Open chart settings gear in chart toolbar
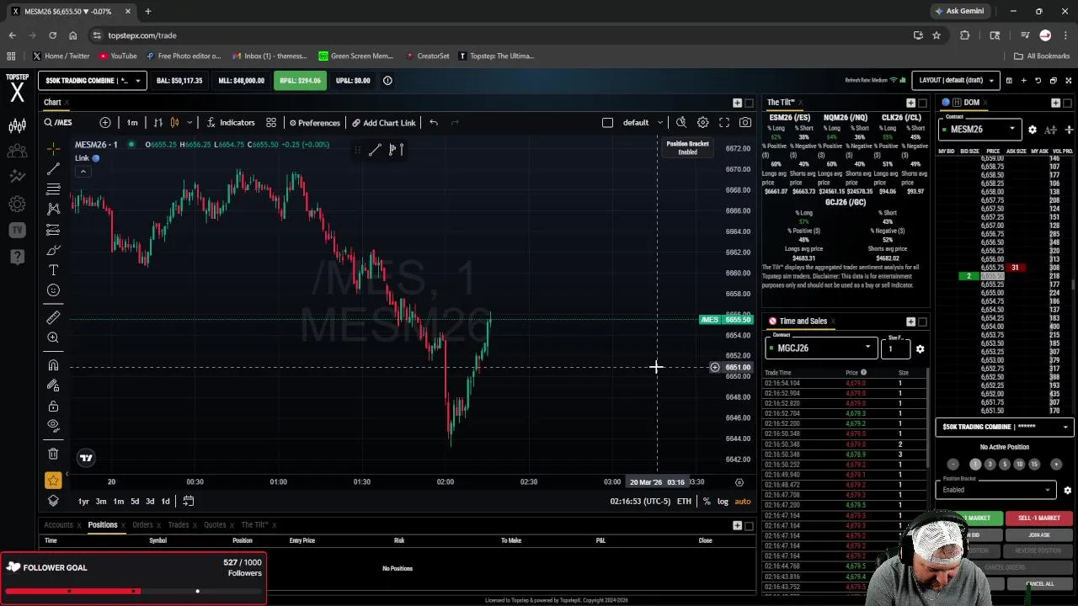Screen dimensions: 1078x606 point(702,123)
